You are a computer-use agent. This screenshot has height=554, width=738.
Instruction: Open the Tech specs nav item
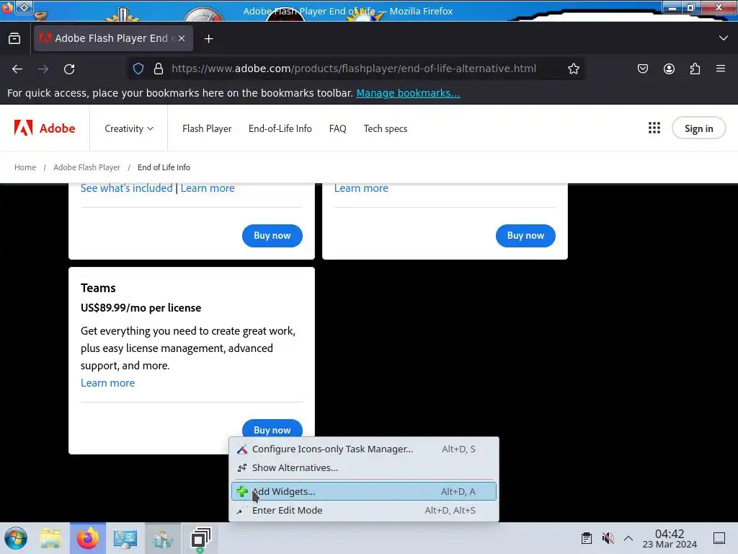pyautogui.click(x=386, y=128)
